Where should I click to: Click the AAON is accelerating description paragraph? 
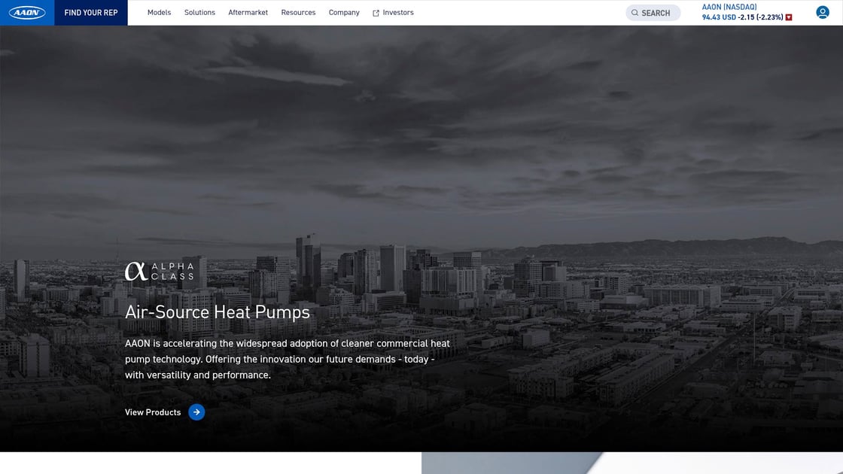pyautogui.click(x=288, y=359)
